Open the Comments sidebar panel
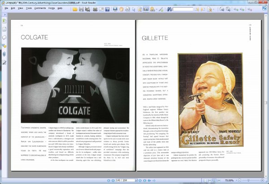Screen dimensions: 269x184 click(x=4, y=46)
